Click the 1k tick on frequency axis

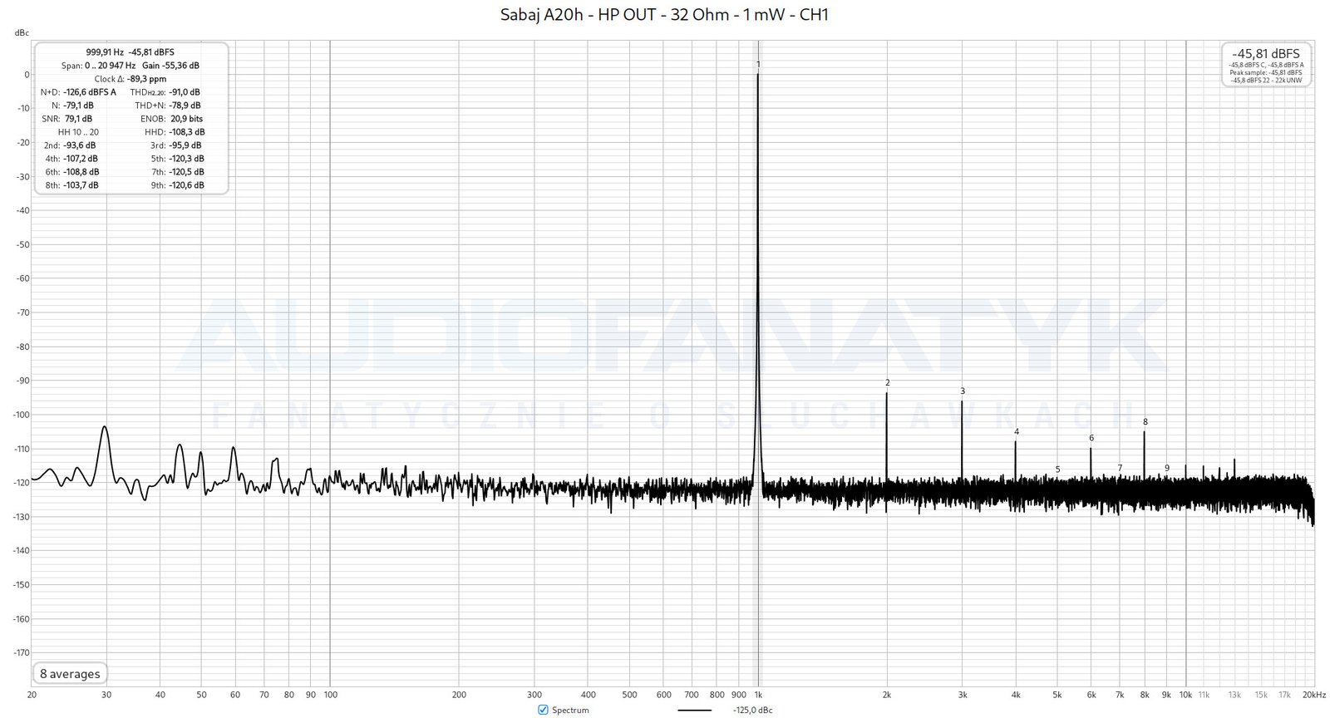click(758, 695)
